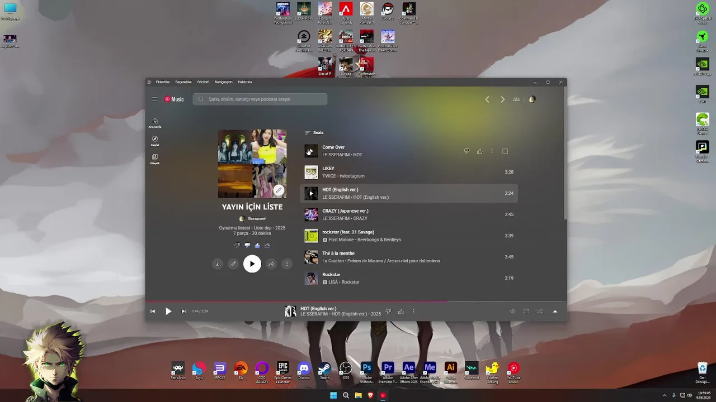Open now playing three-dot menu

(414, 312)
